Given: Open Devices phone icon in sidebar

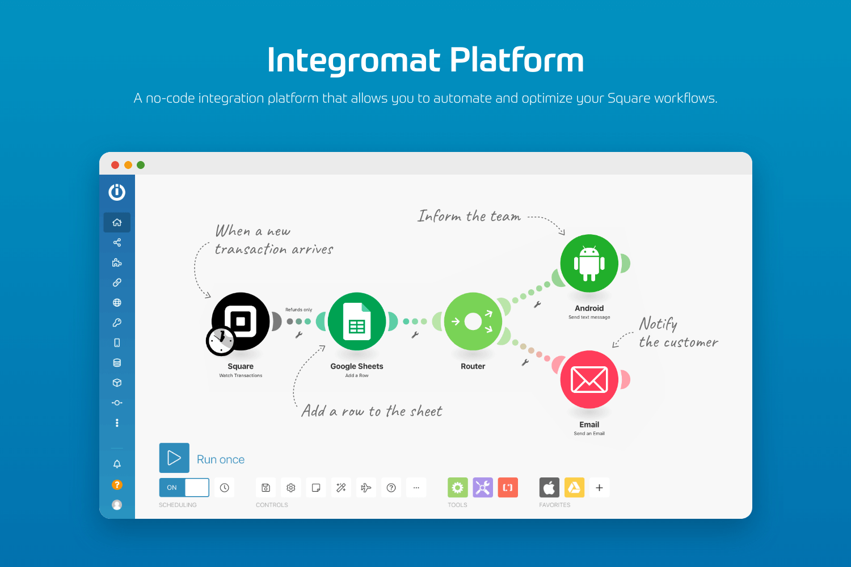Looking at the screenshot, I should (x=117, y=342).
